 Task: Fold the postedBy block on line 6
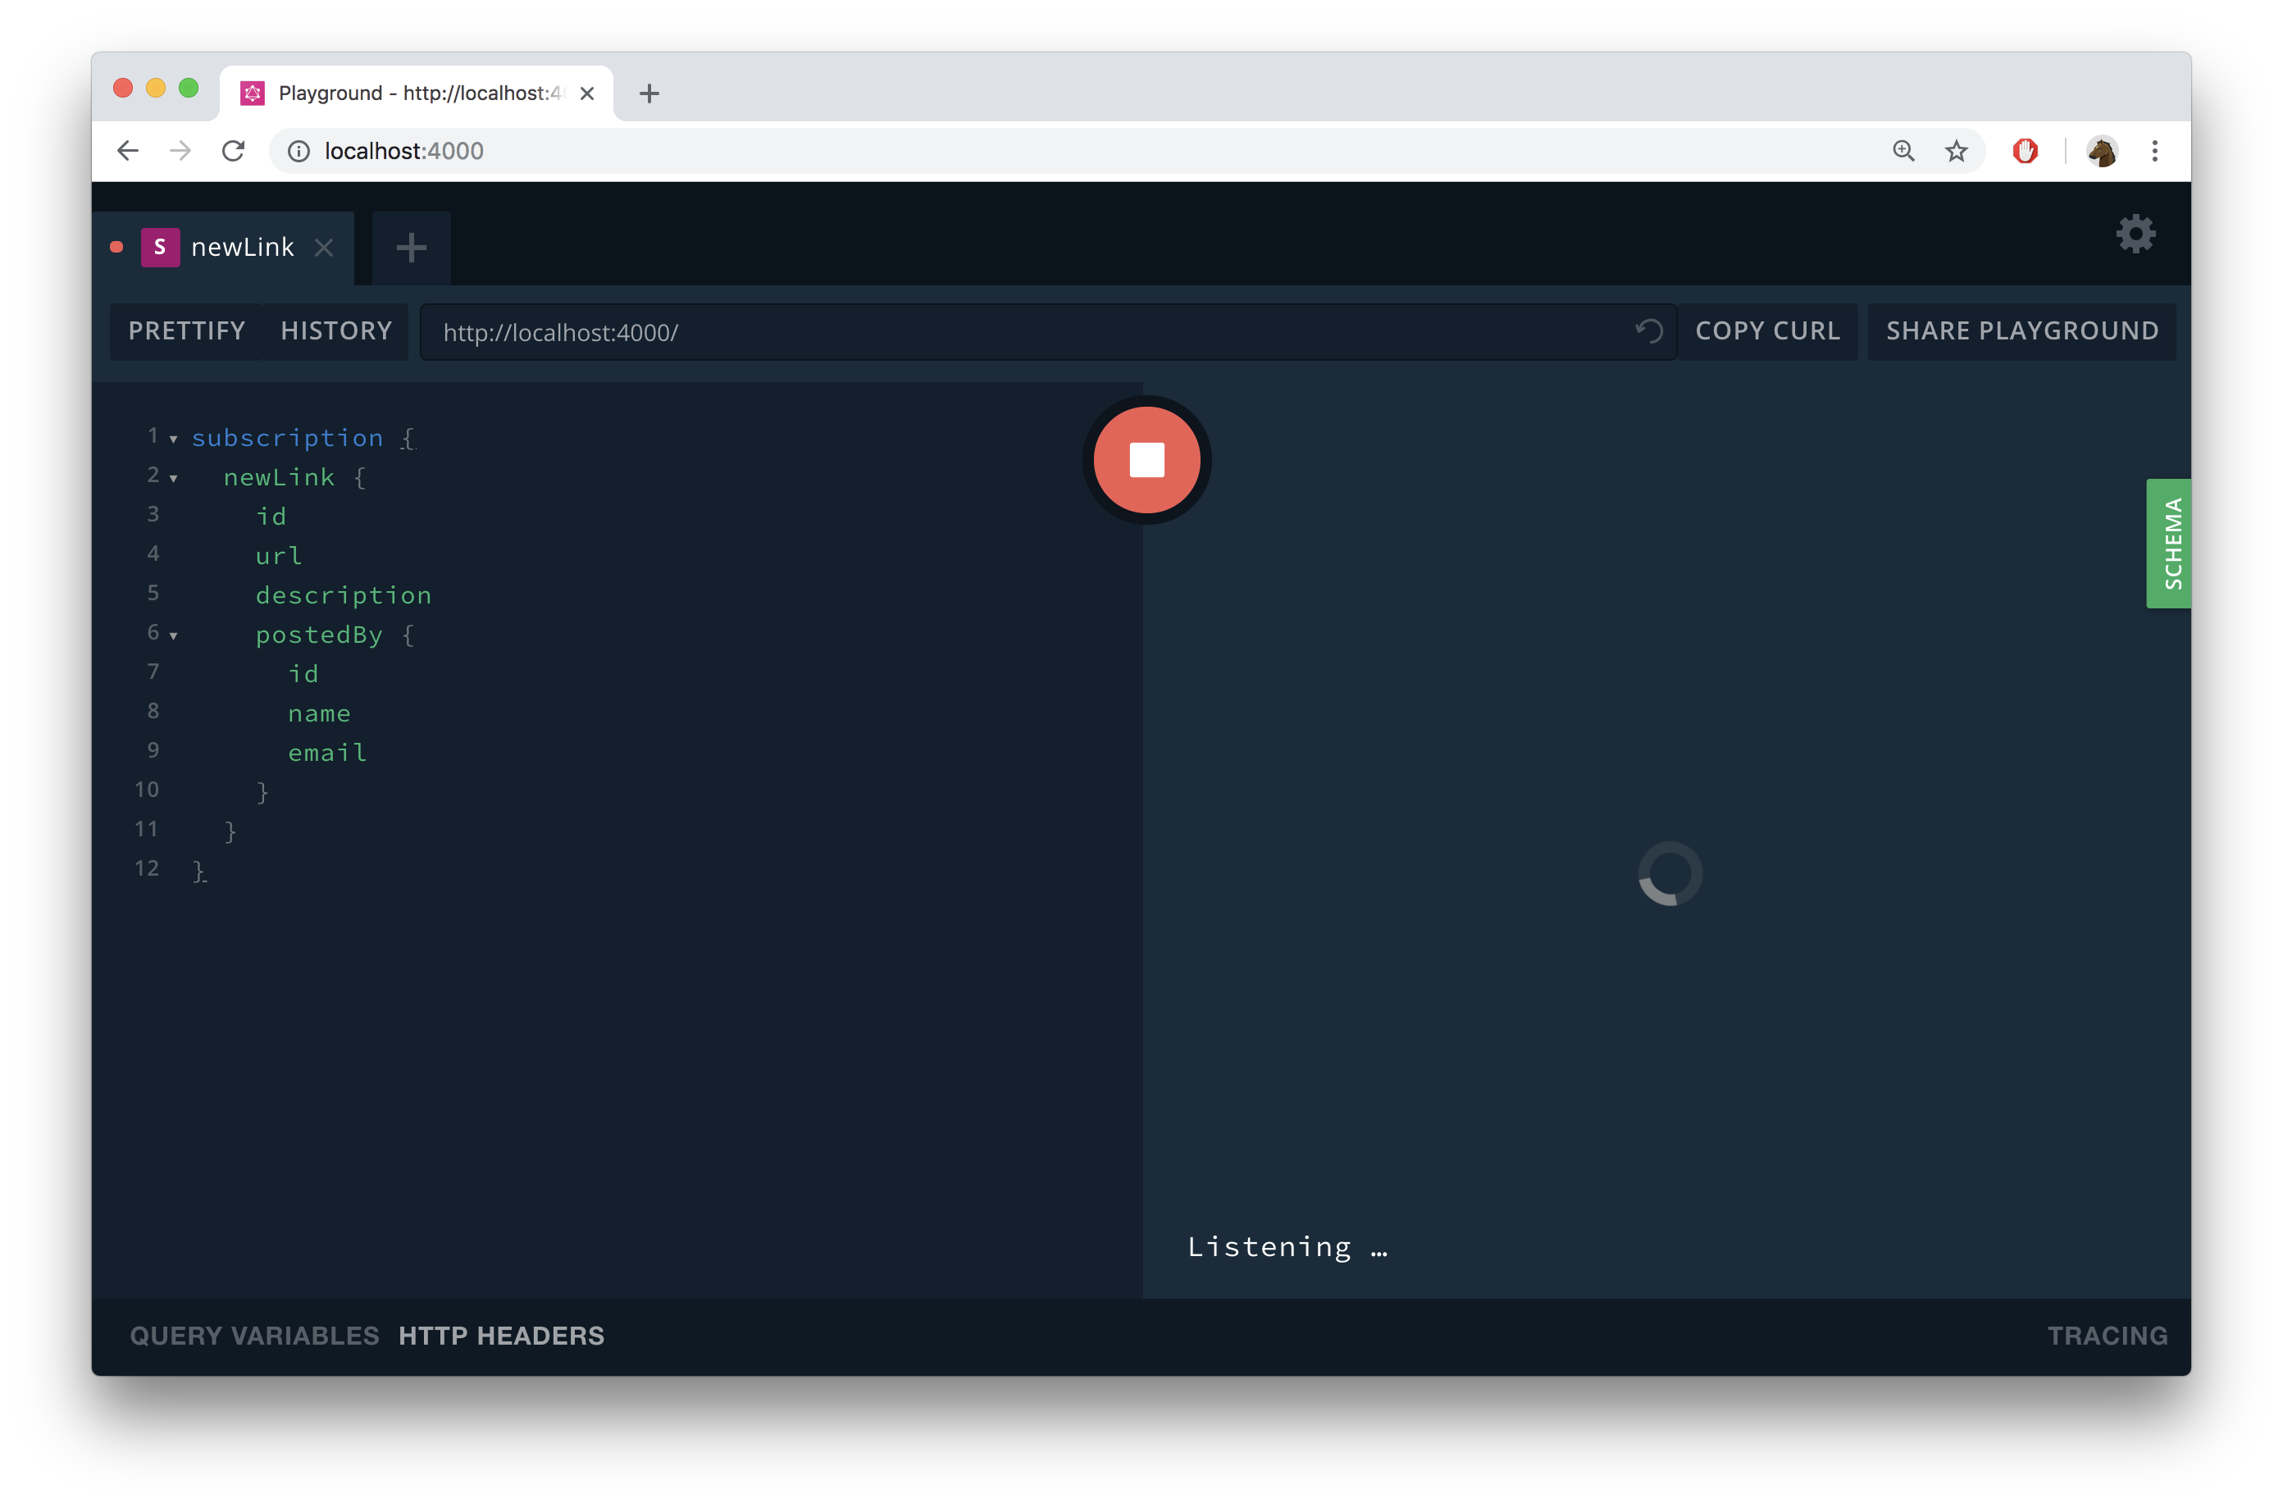174,636
